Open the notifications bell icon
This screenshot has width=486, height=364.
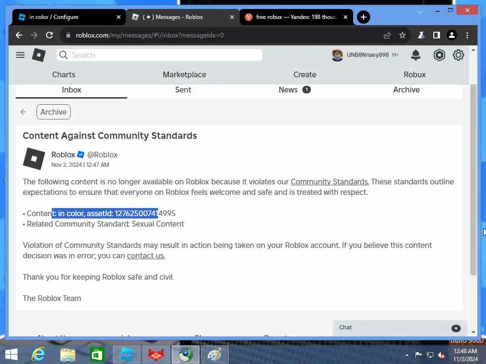pos(416,55)
